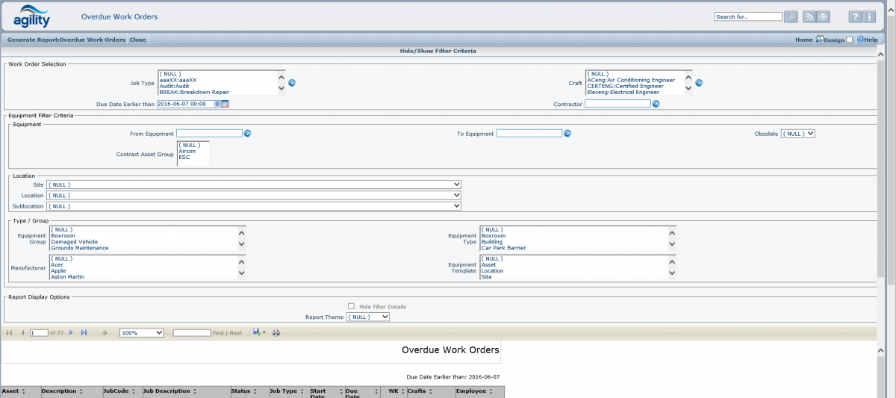This screenshot has height=398, width=896.
Task: Enable the Design checkbox
Action: coord(850,40)
